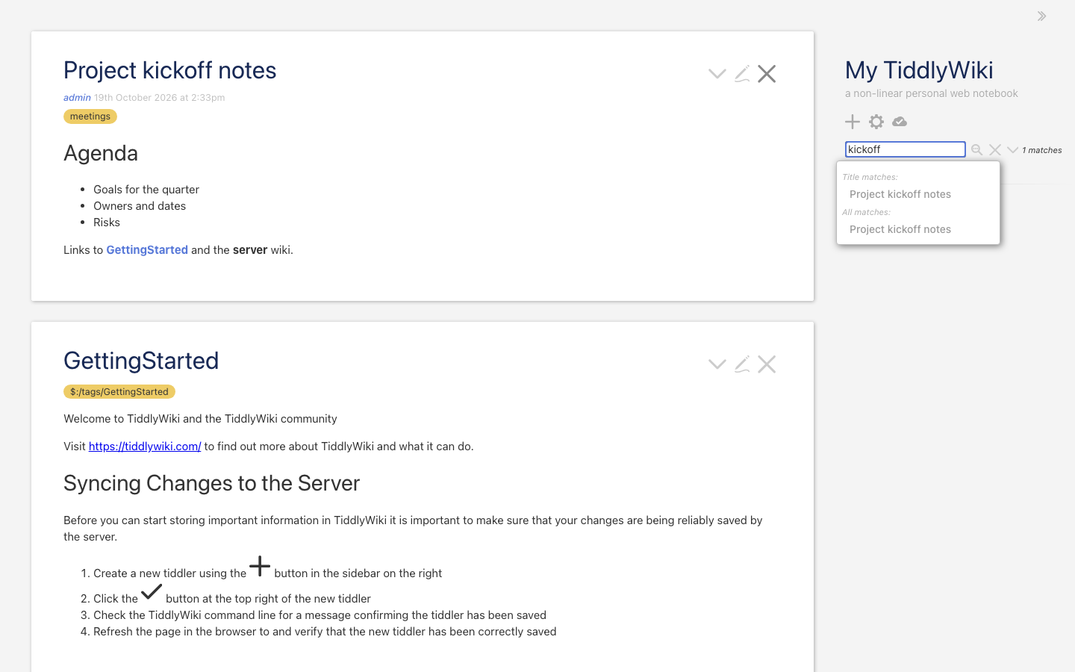This screenshot has height=672, width=1075.
Task: Close the Project kickoff notes tiddler
Action: [x=767, y=74]
